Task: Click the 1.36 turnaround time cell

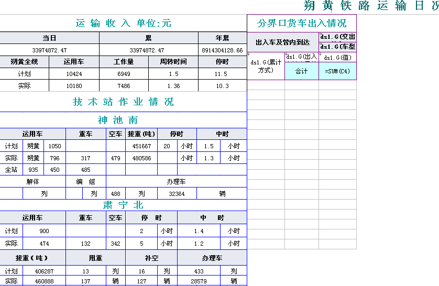Action: click(173, 85)
